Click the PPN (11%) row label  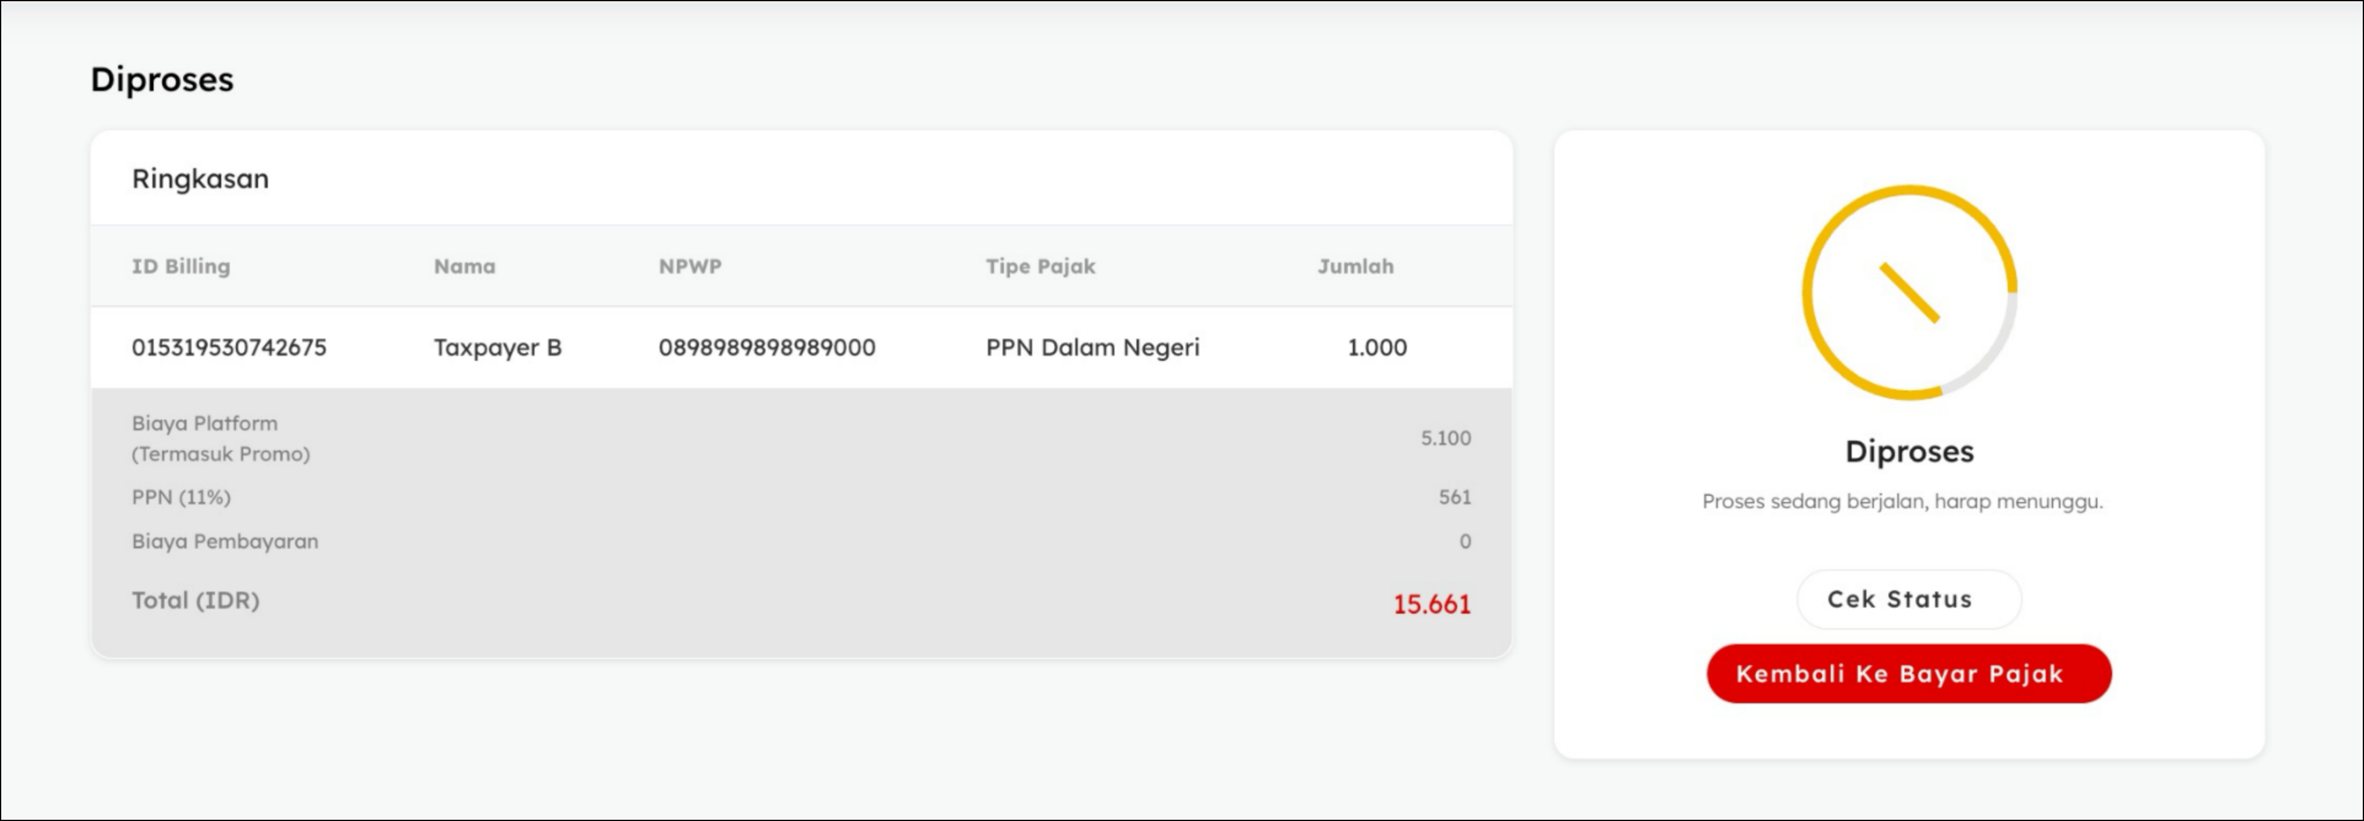(x=181, y=497)
